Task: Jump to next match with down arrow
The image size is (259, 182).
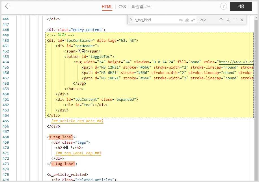Action: [x=228, y=20]
